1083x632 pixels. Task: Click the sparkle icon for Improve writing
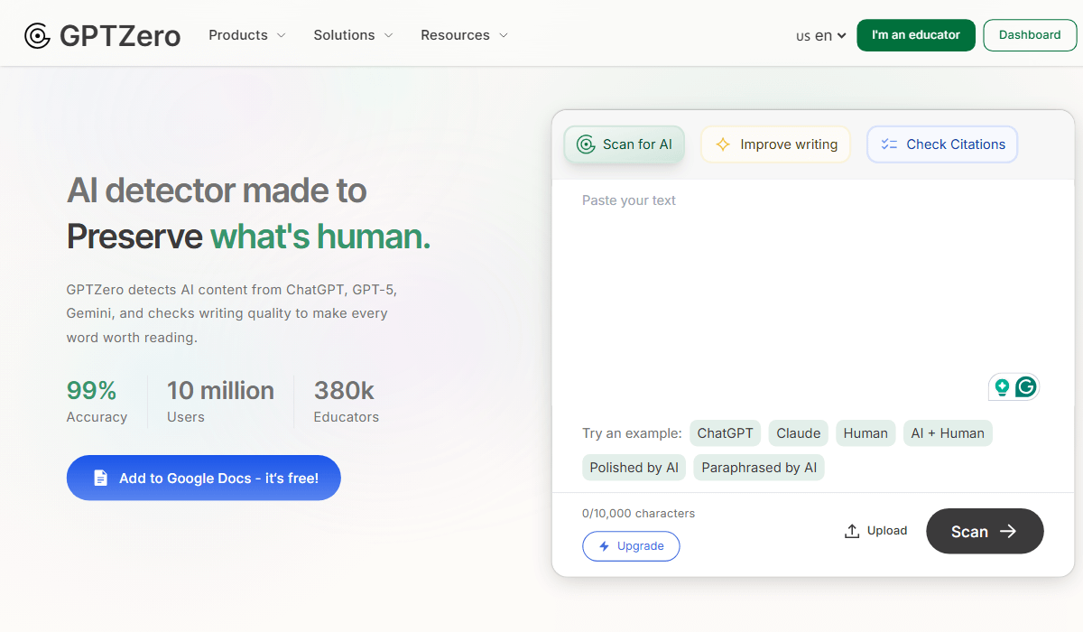click(x=722, y=144)
